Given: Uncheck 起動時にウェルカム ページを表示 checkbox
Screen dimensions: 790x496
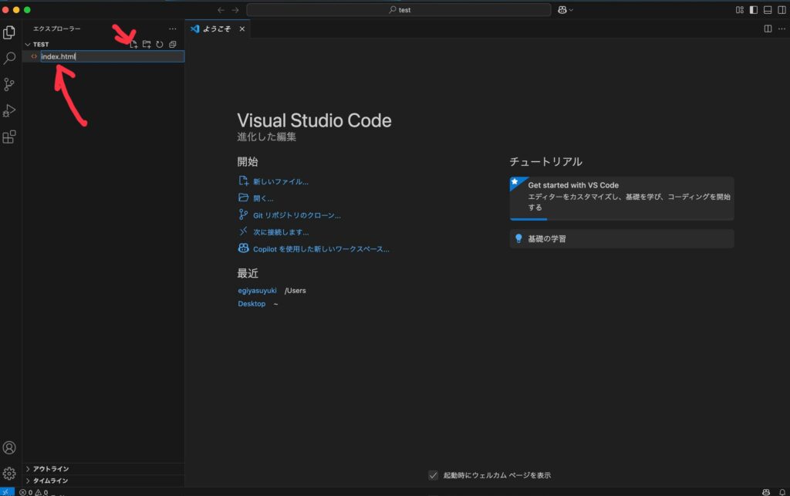Looking at the screenshot, I should [434, 475].
